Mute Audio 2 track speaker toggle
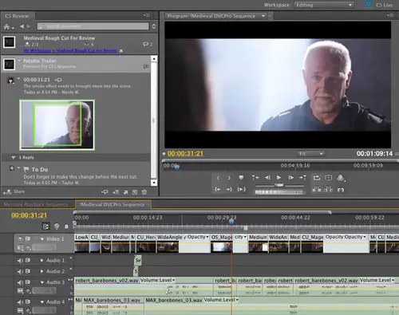Image resolution: width=399 pixels, height=315 pixels. point(20,271)
